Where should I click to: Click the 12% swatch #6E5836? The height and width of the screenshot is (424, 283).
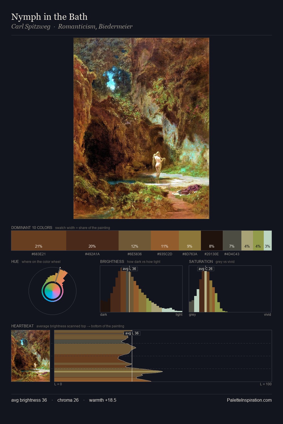[135, 241]
